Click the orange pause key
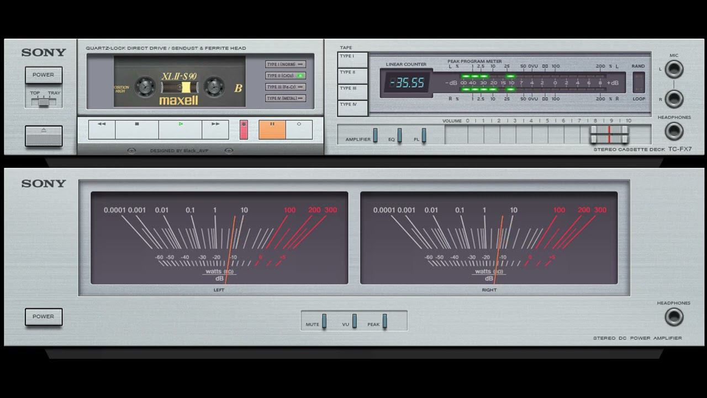707x398 pixels. (x=272, y=129)
